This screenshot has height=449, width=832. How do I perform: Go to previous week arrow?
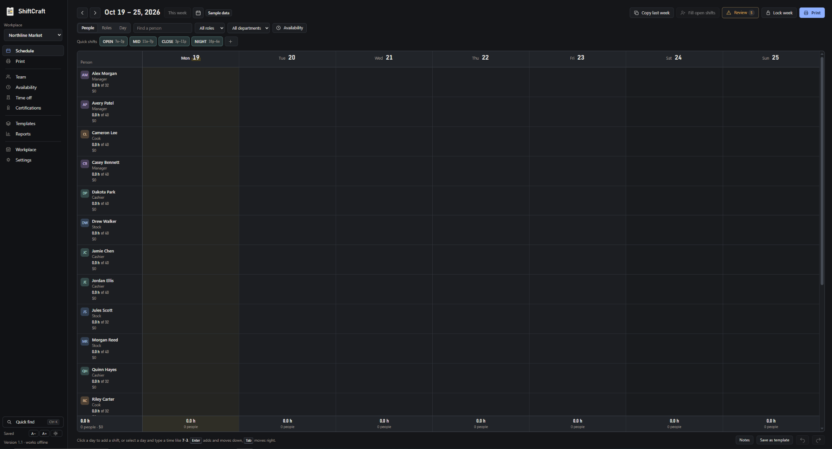coord(82,13)
